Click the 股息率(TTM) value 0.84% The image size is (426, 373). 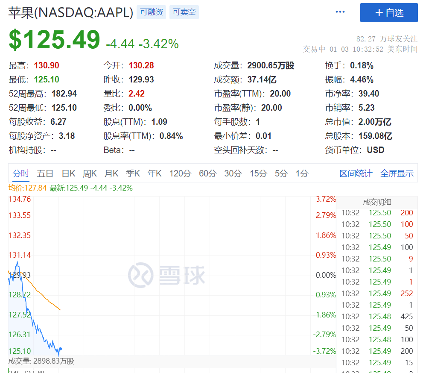(x=171, y=136)
